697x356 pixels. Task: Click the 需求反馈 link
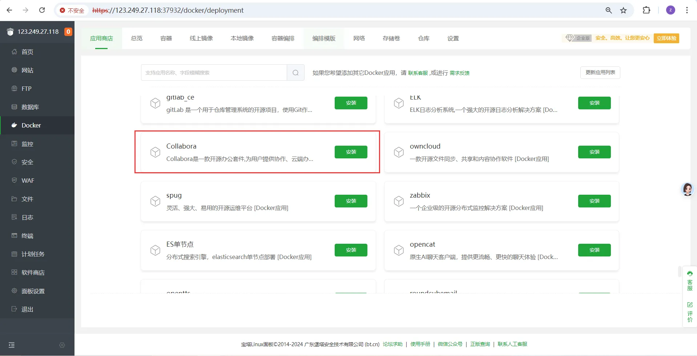(460, 73)
